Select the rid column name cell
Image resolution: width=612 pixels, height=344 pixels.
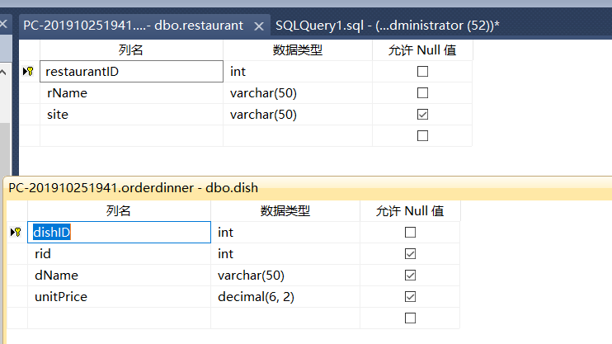click(119, 254)
